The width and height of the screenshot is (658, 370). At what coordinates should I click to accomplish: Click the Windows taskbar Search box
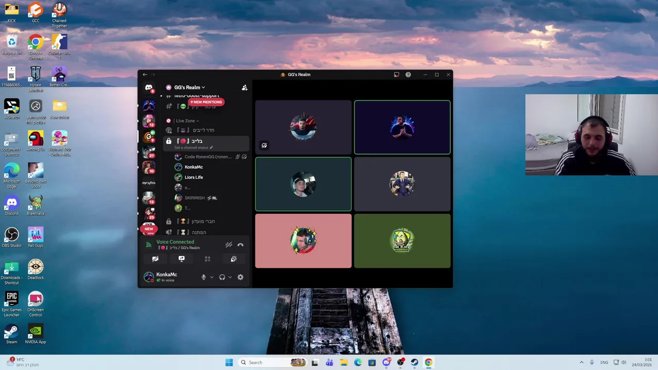coord(272,362)
